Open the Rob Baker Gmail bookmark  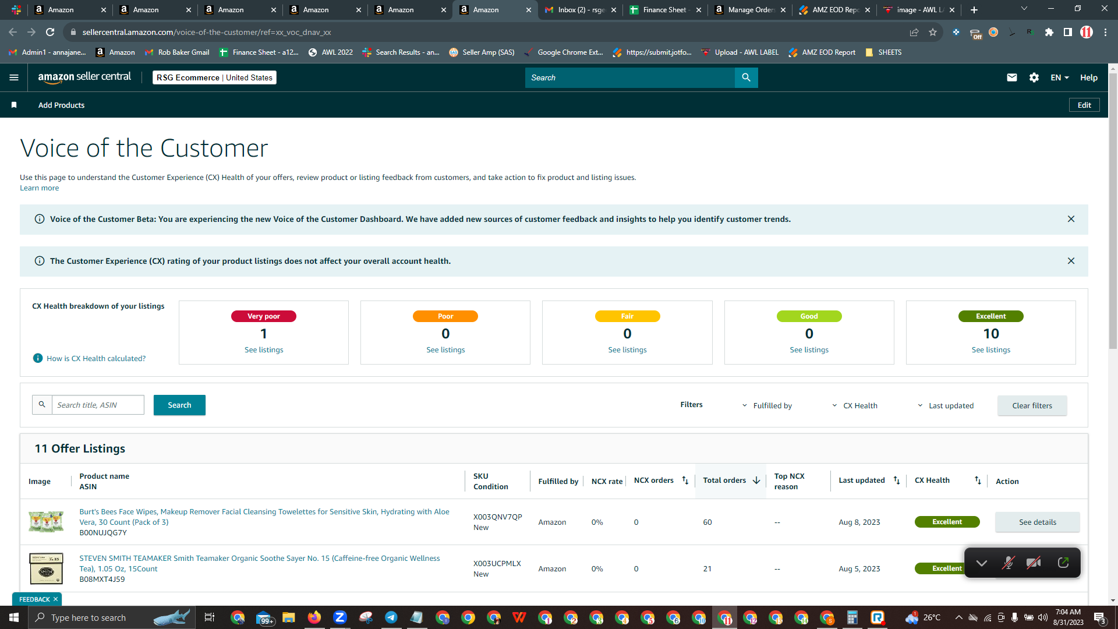click(177, 52)
